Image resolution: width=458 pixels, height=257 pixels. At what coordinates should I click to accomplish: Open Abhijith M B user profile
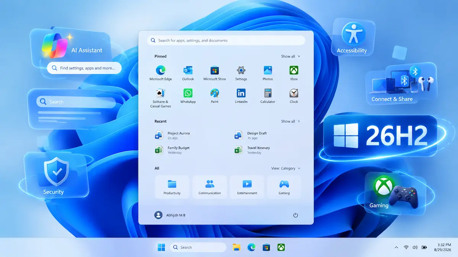click(170, 215)
